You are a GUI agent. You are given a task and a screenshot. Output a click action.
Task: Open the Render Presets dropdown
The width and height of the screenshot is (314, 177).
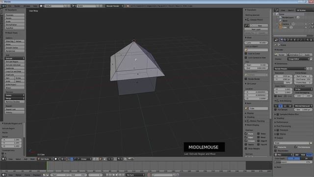tap(290, 69)
